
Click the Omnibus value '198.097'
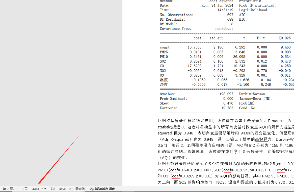pos(226,94)
